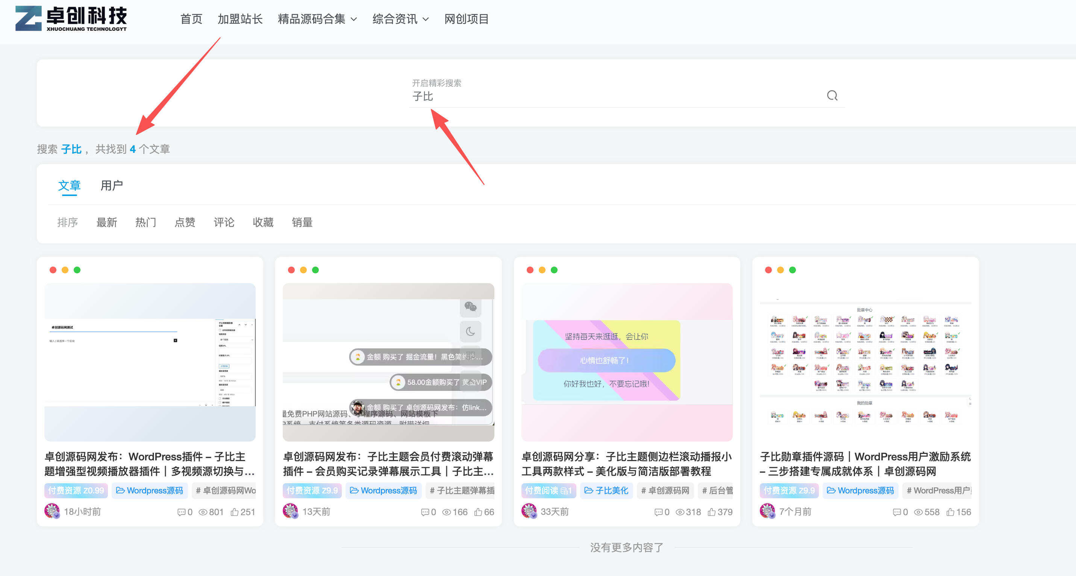Sort results by 最新

click(x=106, y=222)
